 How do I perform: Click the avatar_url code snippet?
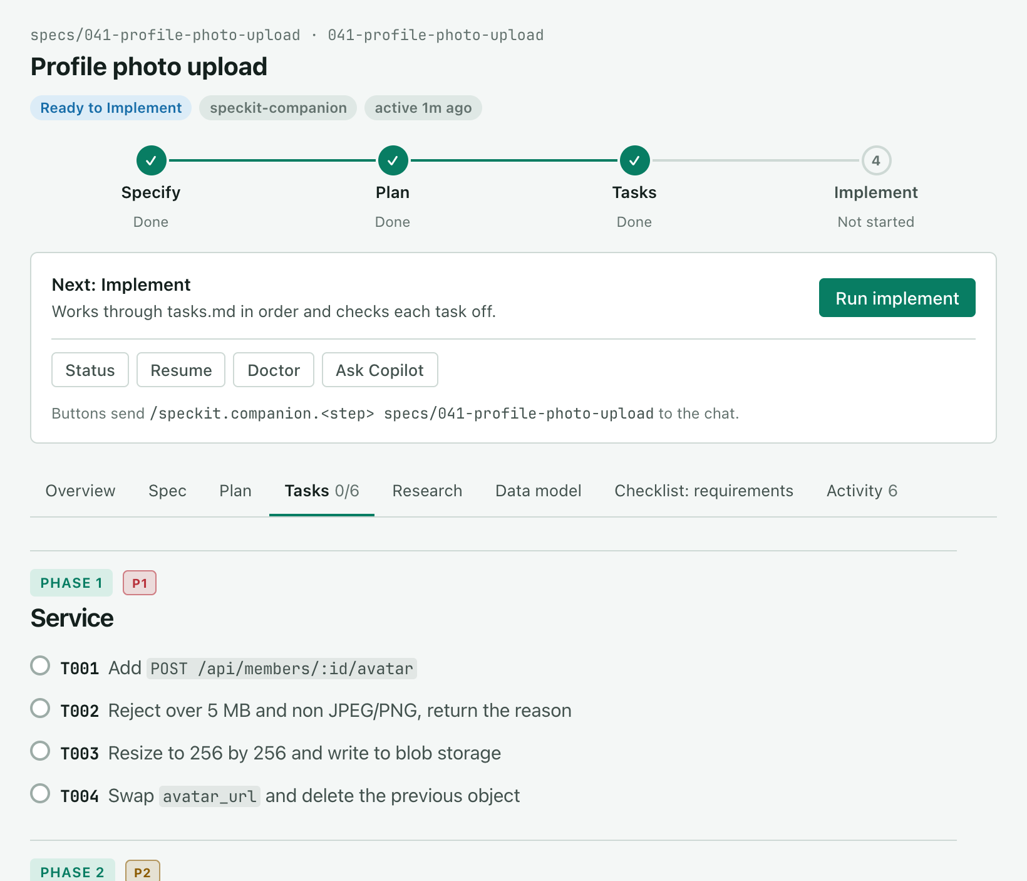point(210,796)
